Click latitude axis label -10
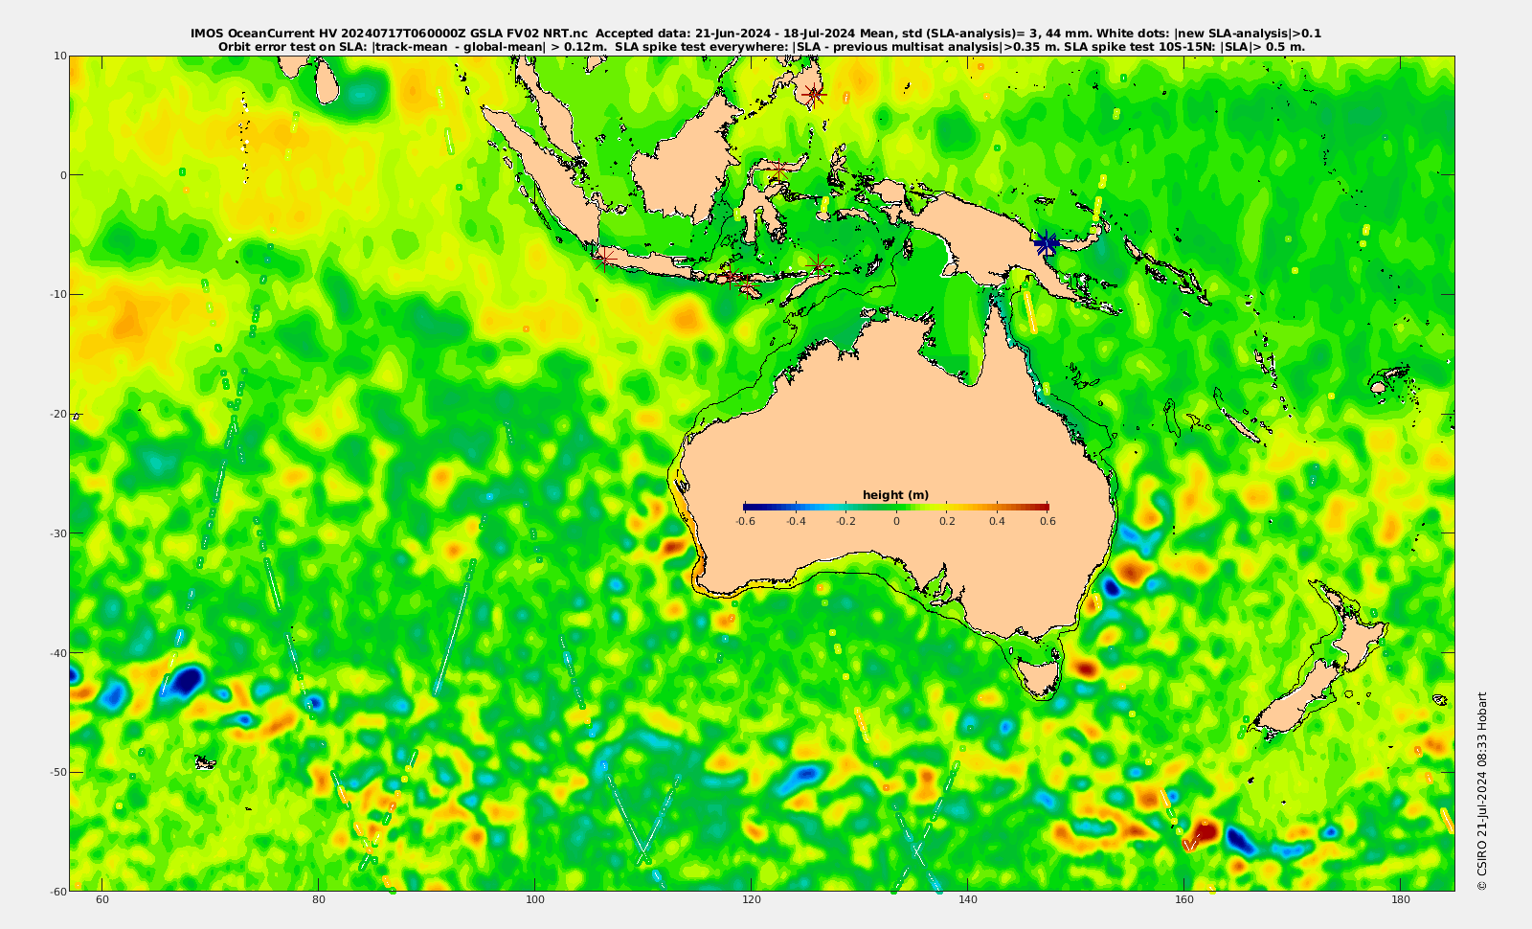Image resolution: width=1532 pixels, height=929 pixels. (58, 294)
